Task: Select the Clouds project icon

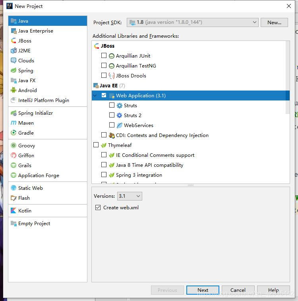Action: click(x=14, y=60)
